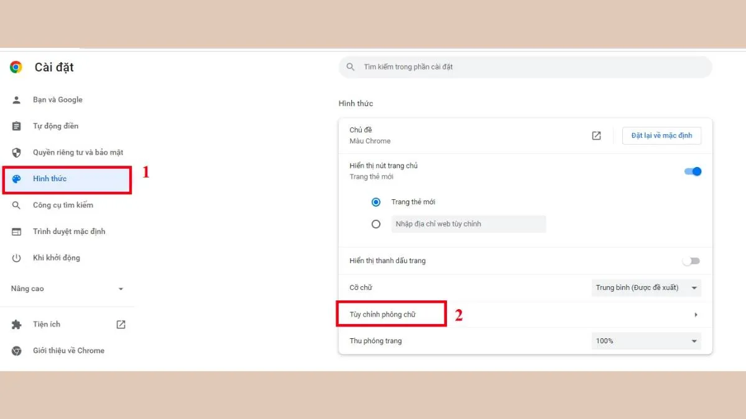746x419 pixels.
Task: Select the Trang thẻ mới radio button
Action: [375, 202]
